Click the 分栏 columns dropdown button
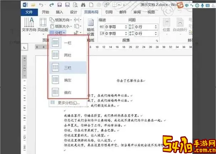The width and height of the screenshot is (216, 154). (x=58, y=33)
